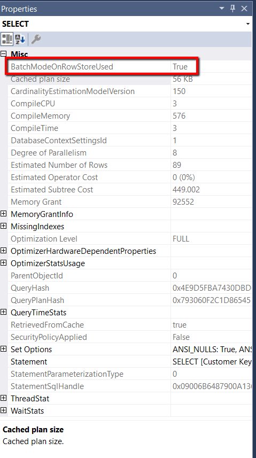Screen dimensions: 256x458
Task: Open Property Pages with the wrench icon
Action: tap(36, 39)
